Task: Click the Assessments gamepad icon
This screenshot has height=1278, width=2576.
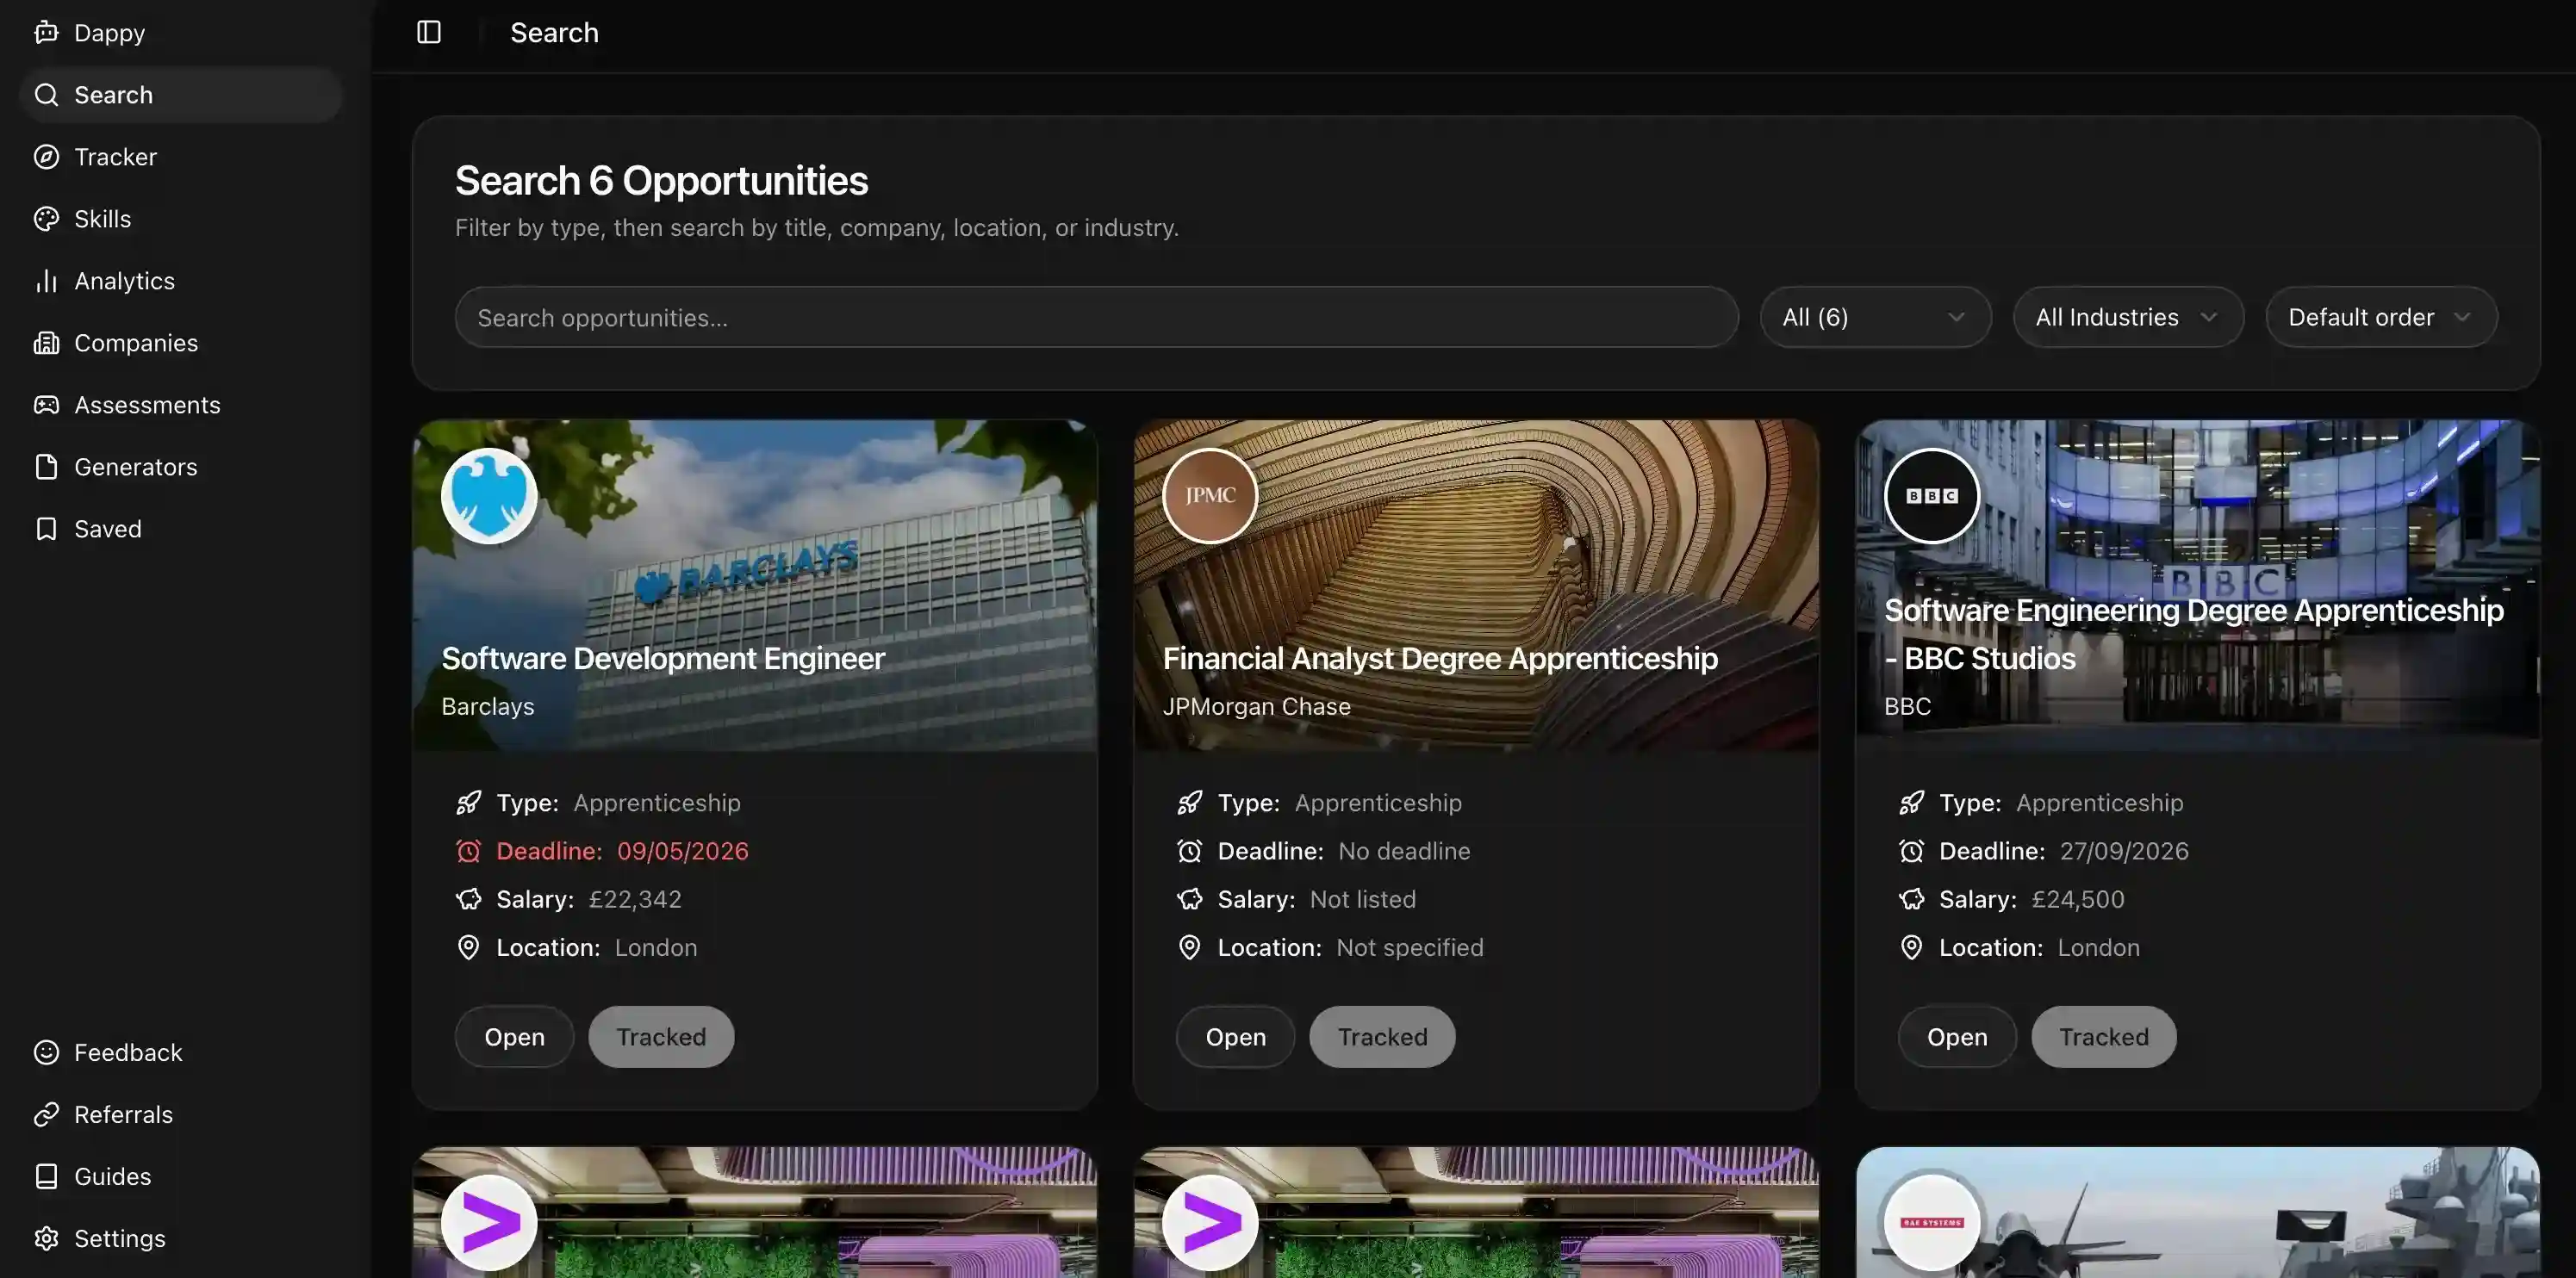Action: (x=46, y=405)
